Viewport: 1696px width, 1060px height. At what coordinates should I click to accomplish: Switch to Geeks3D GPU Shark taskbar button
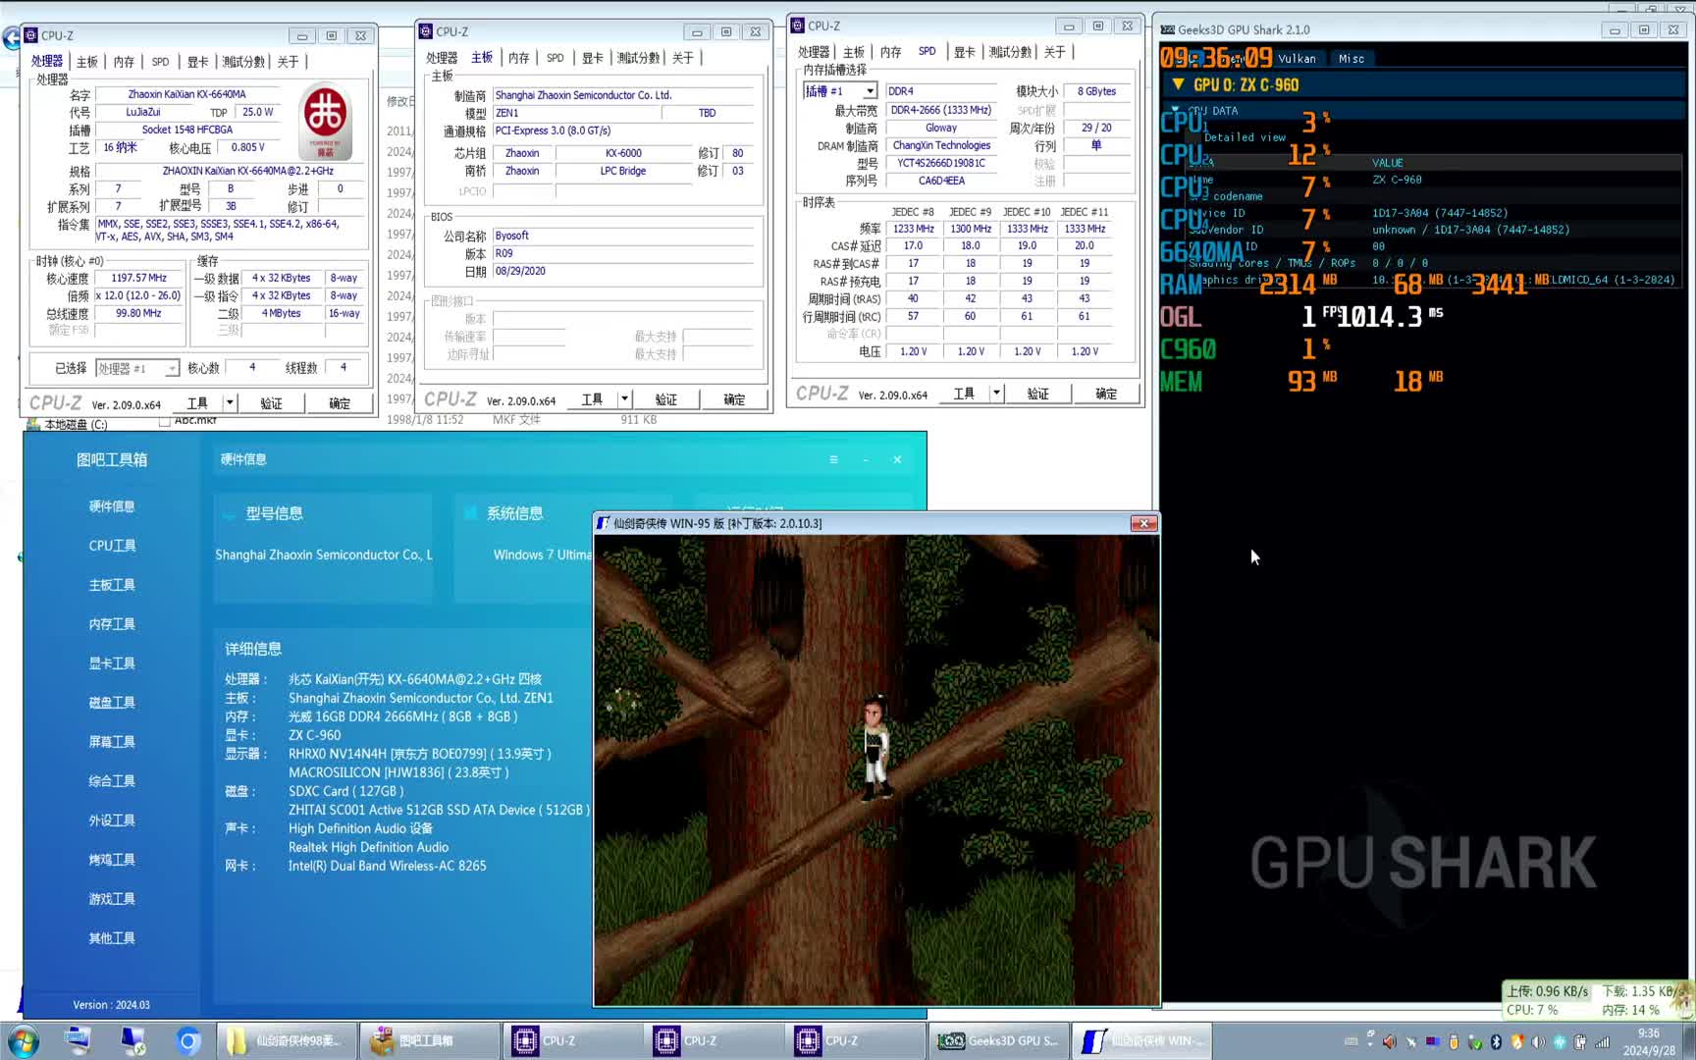coord(999,1040)
